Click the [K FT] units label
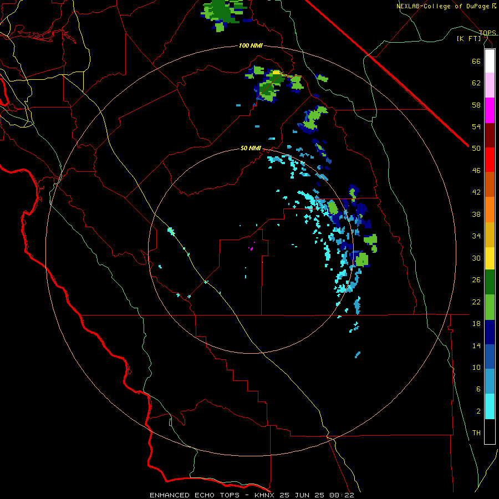The width and height of the screenshot is (499, 499). pos(469,38)
